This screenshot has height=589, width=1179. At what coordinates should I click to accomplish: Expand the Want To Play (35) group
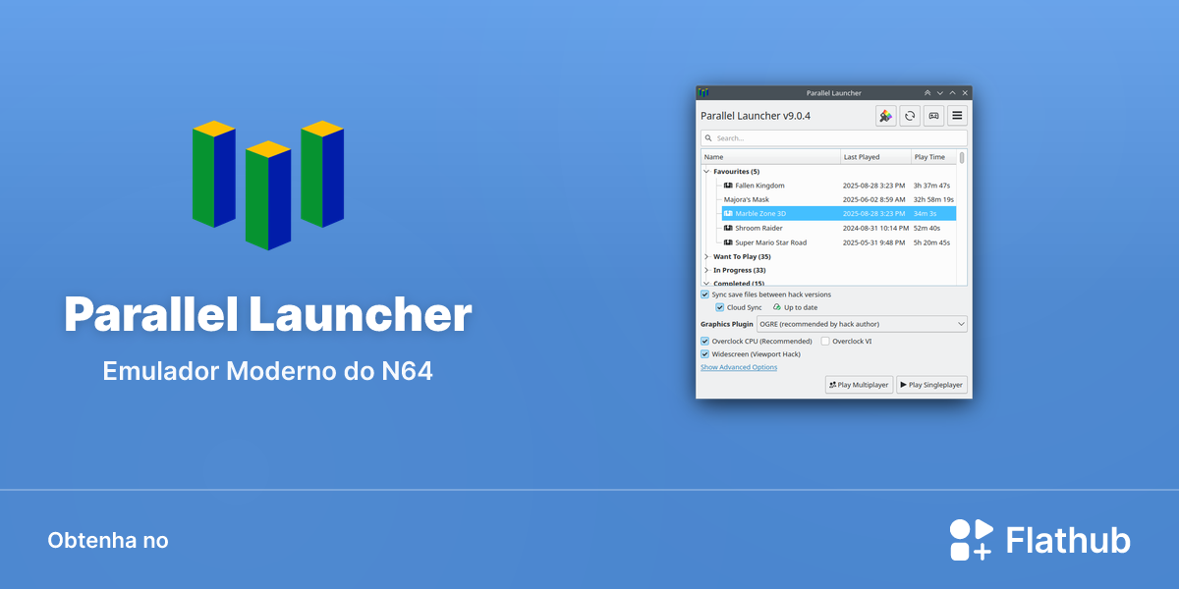coord(706,256)
